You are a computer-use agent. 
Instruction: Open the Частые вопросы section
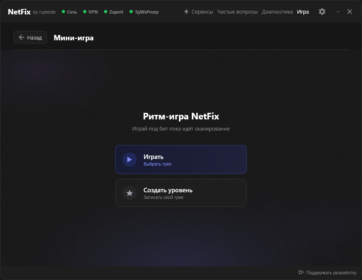[x=237, y=12]
